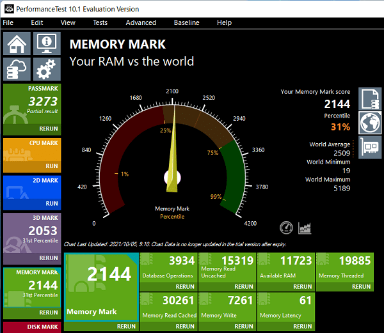Open the cloud baseline database icon
The width and height of the screenshot is (384, 333).
(x=17, y=69)
